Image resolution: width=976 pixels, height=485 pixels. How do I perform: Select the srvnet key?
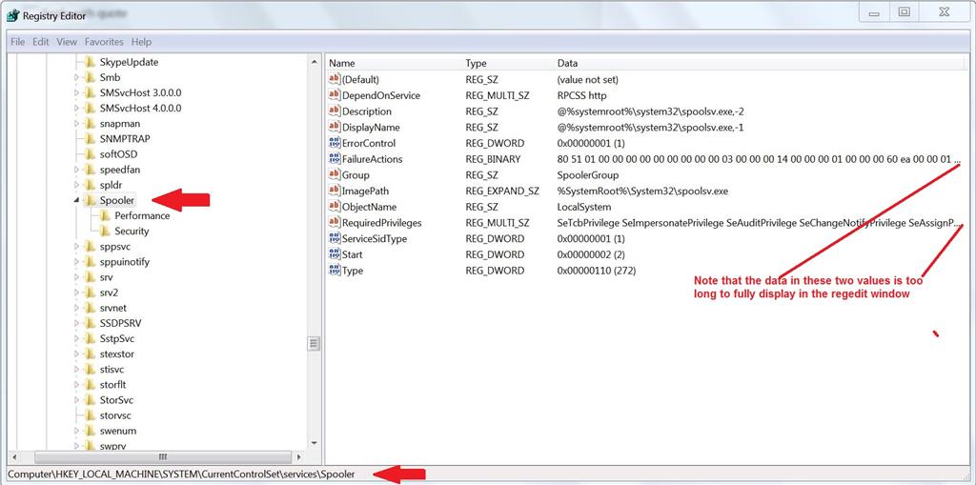pyautogui.click(x=114, y=308)
